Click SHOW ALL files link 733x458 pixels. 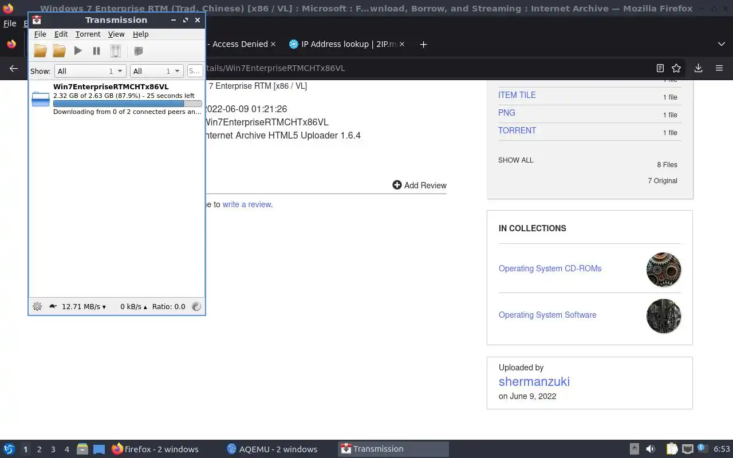515,160
